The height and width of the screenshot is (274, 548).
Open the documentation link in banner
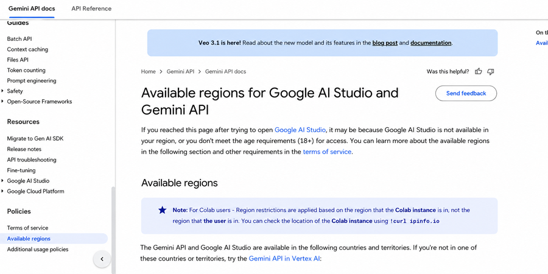[431, 43]
